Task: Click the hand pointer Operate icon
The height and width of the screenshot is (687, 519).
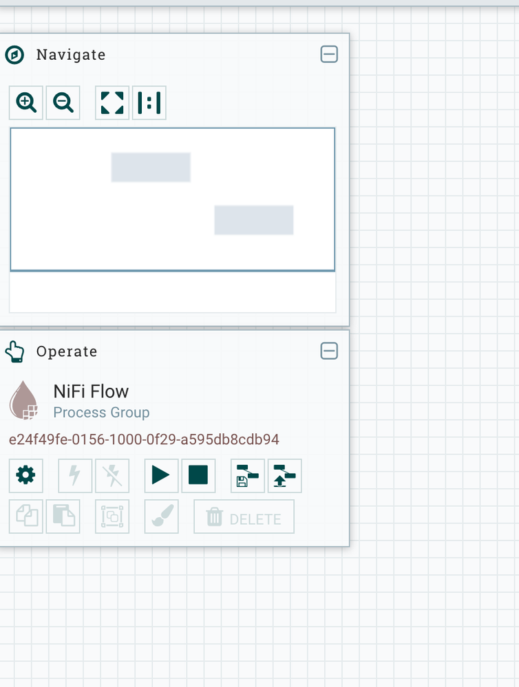Action: coord(15,351)
